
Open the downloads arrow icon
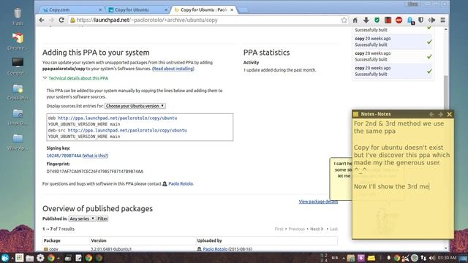(366, 20)
